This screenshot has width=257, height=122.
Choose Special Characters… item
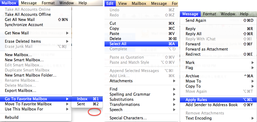click(x=141, y=118)
